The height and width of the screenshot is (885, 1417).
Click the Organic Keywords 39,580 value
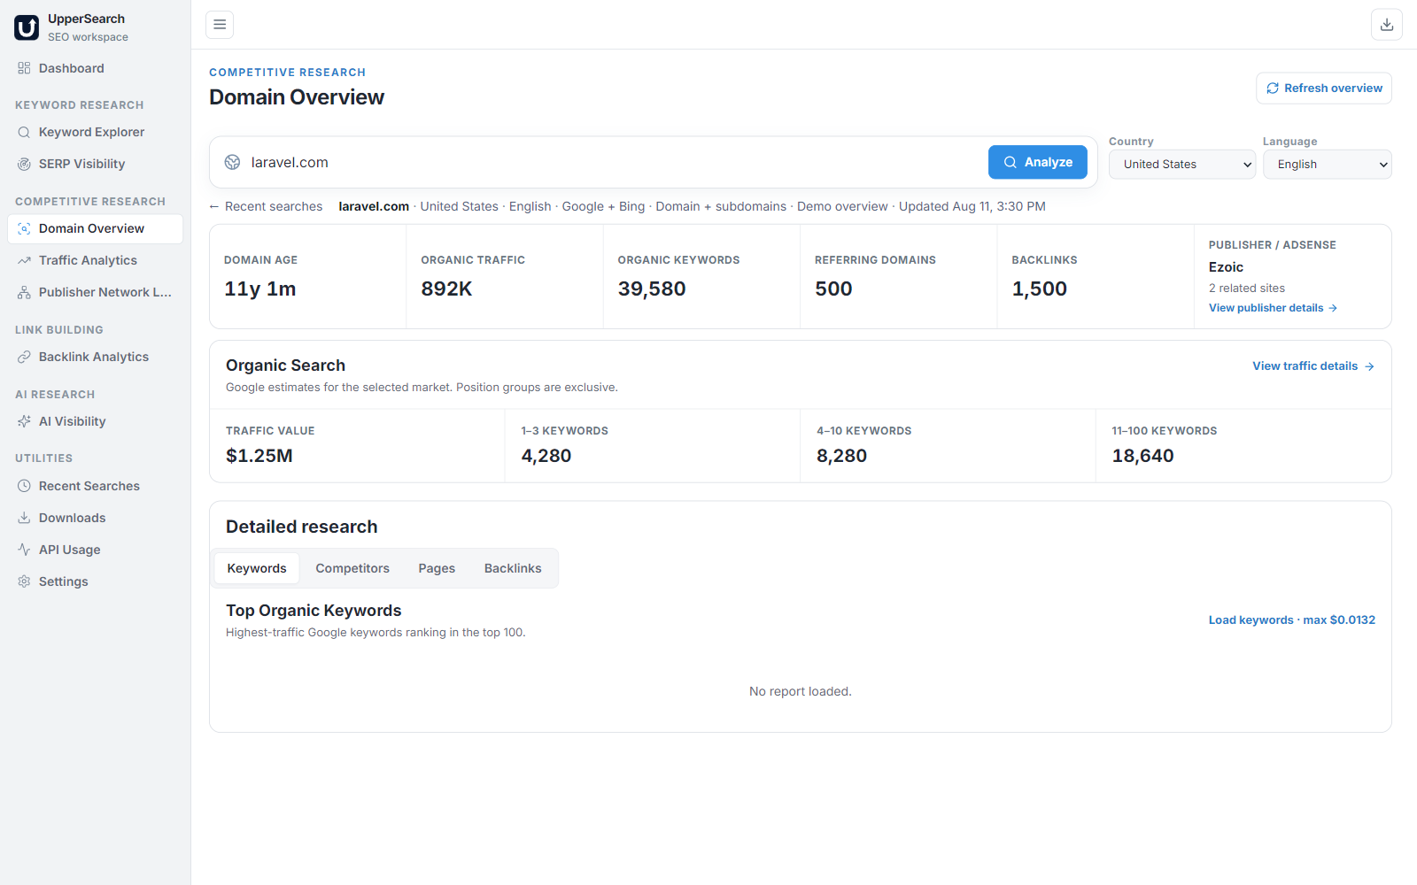pyautogui.click(x=652, y=289)
